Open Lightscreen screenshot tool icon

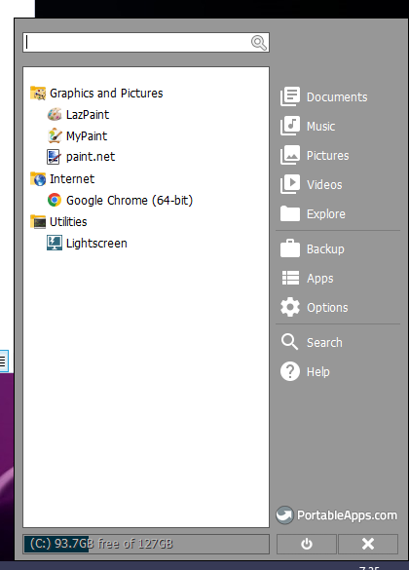pyautogui.click(x=55, y=244)
